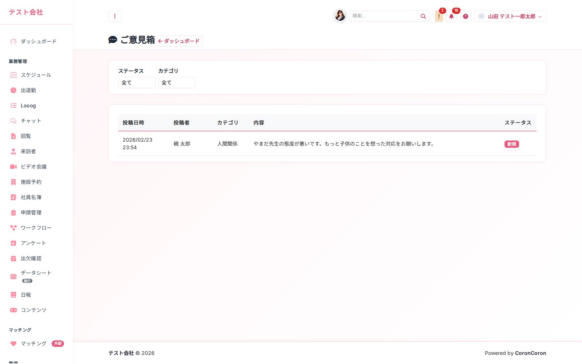Open スケジュール menu item
The height and width of the screenshot is (364, 582).
click(x=36, y=75)
